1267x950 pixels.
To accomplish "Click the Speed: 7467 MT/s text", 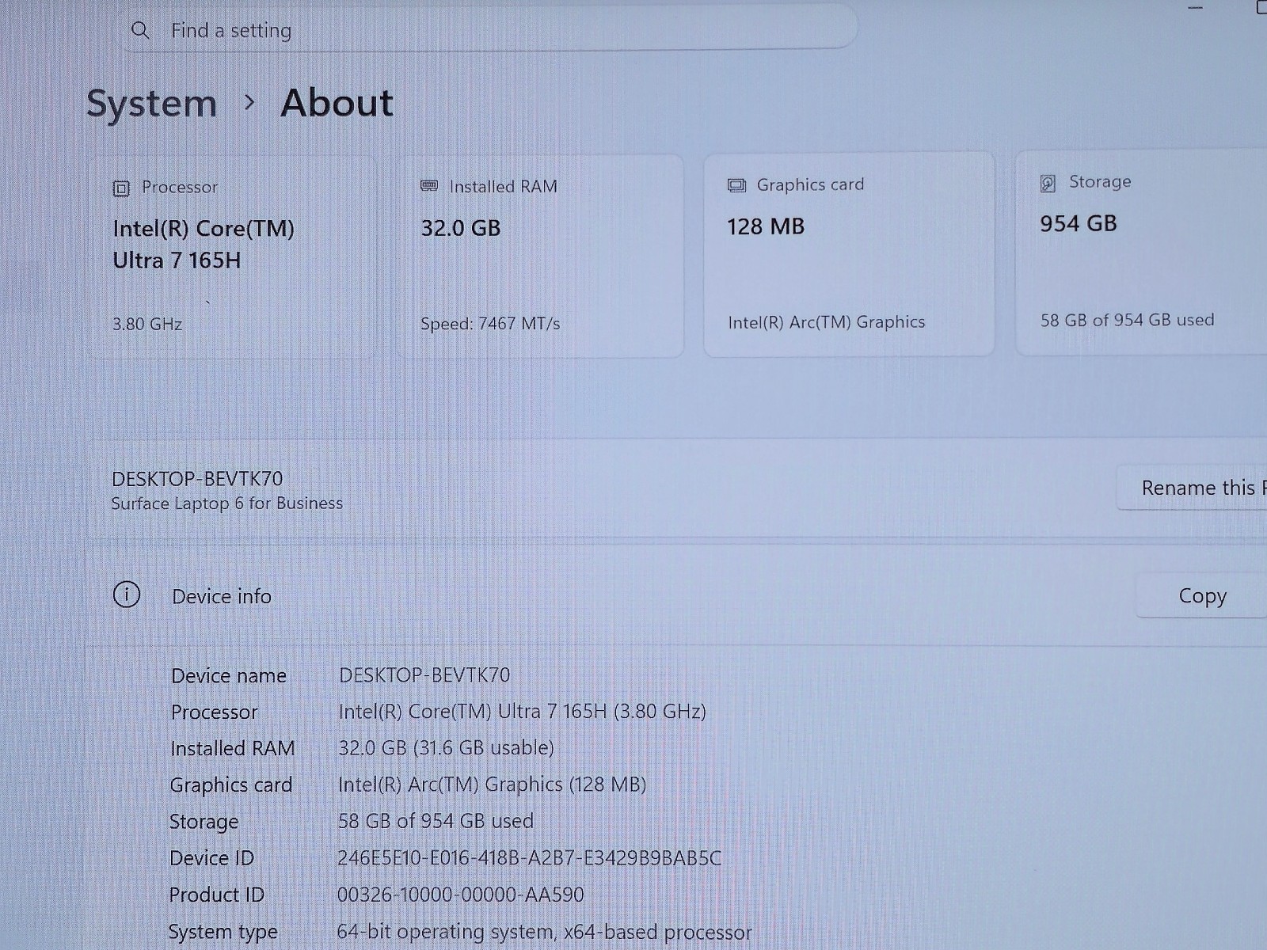I will tap(490, 323).
